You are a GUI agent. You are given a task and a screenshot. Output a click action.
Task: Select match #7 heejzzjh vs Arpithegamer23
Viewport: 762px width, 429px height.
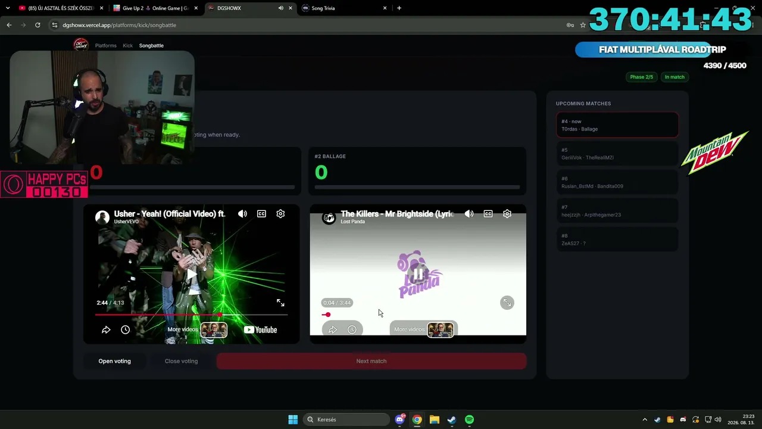[617, 211]
